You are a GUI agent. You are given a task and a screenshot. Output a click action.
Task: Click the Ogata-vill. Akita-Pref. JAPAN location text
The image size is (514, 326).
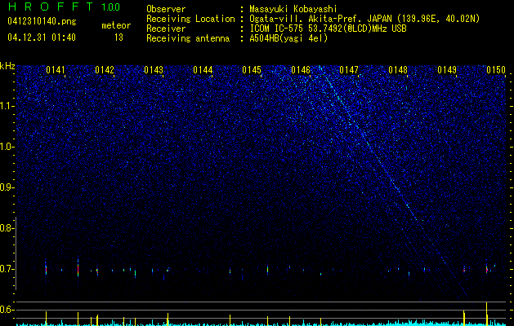(364, 19)
